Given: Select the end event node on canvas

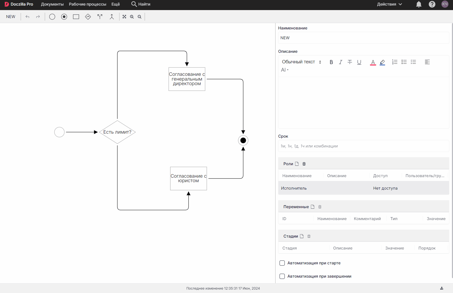Looking at the screenshot, I should coord(243,141).
